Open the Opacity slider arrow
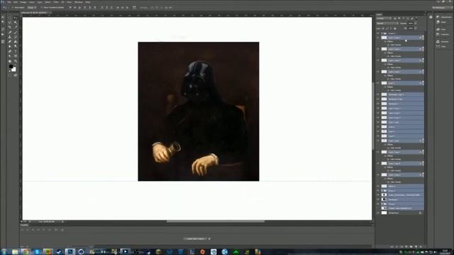This screenshot has width=454, height=255. tap(416, 23)
